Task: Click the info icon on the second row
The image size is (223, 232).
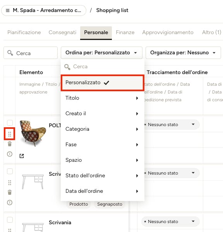Action: 10,203
